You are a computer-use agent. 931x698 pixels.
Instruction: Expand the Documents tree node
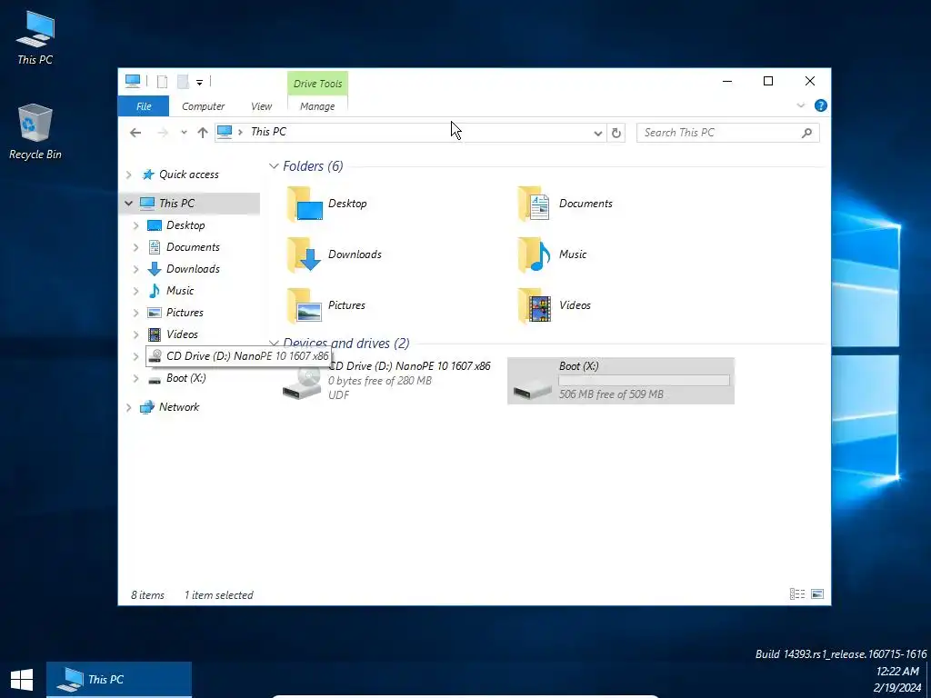[x=136, y=247]
